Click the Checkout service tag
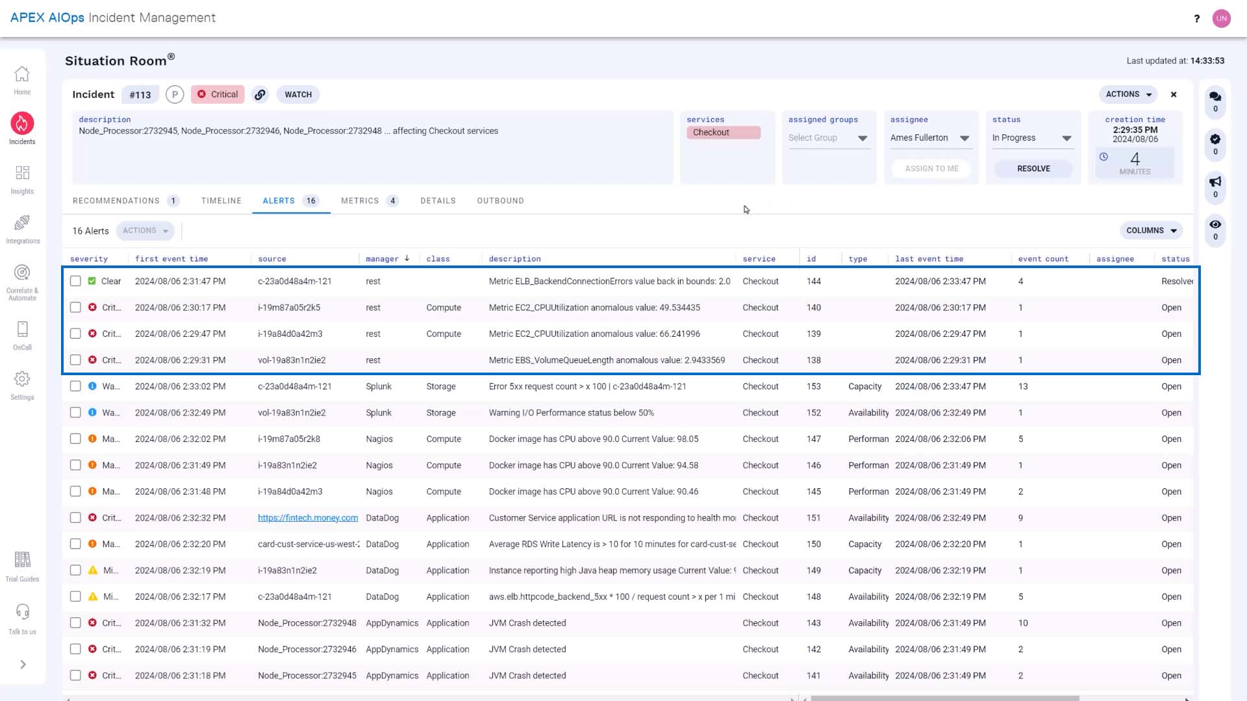Screen dimensions: 1247x701 [724, 132]
